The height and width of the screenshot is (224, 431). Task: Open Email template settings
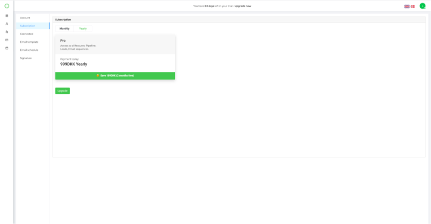click(29, 42)
